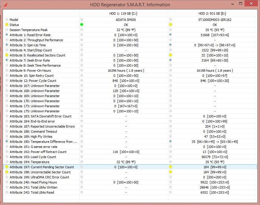The image size is (260, 205).
Task: Click the HDD Regenerator app icon in title bar
Action: coord(6,4)
